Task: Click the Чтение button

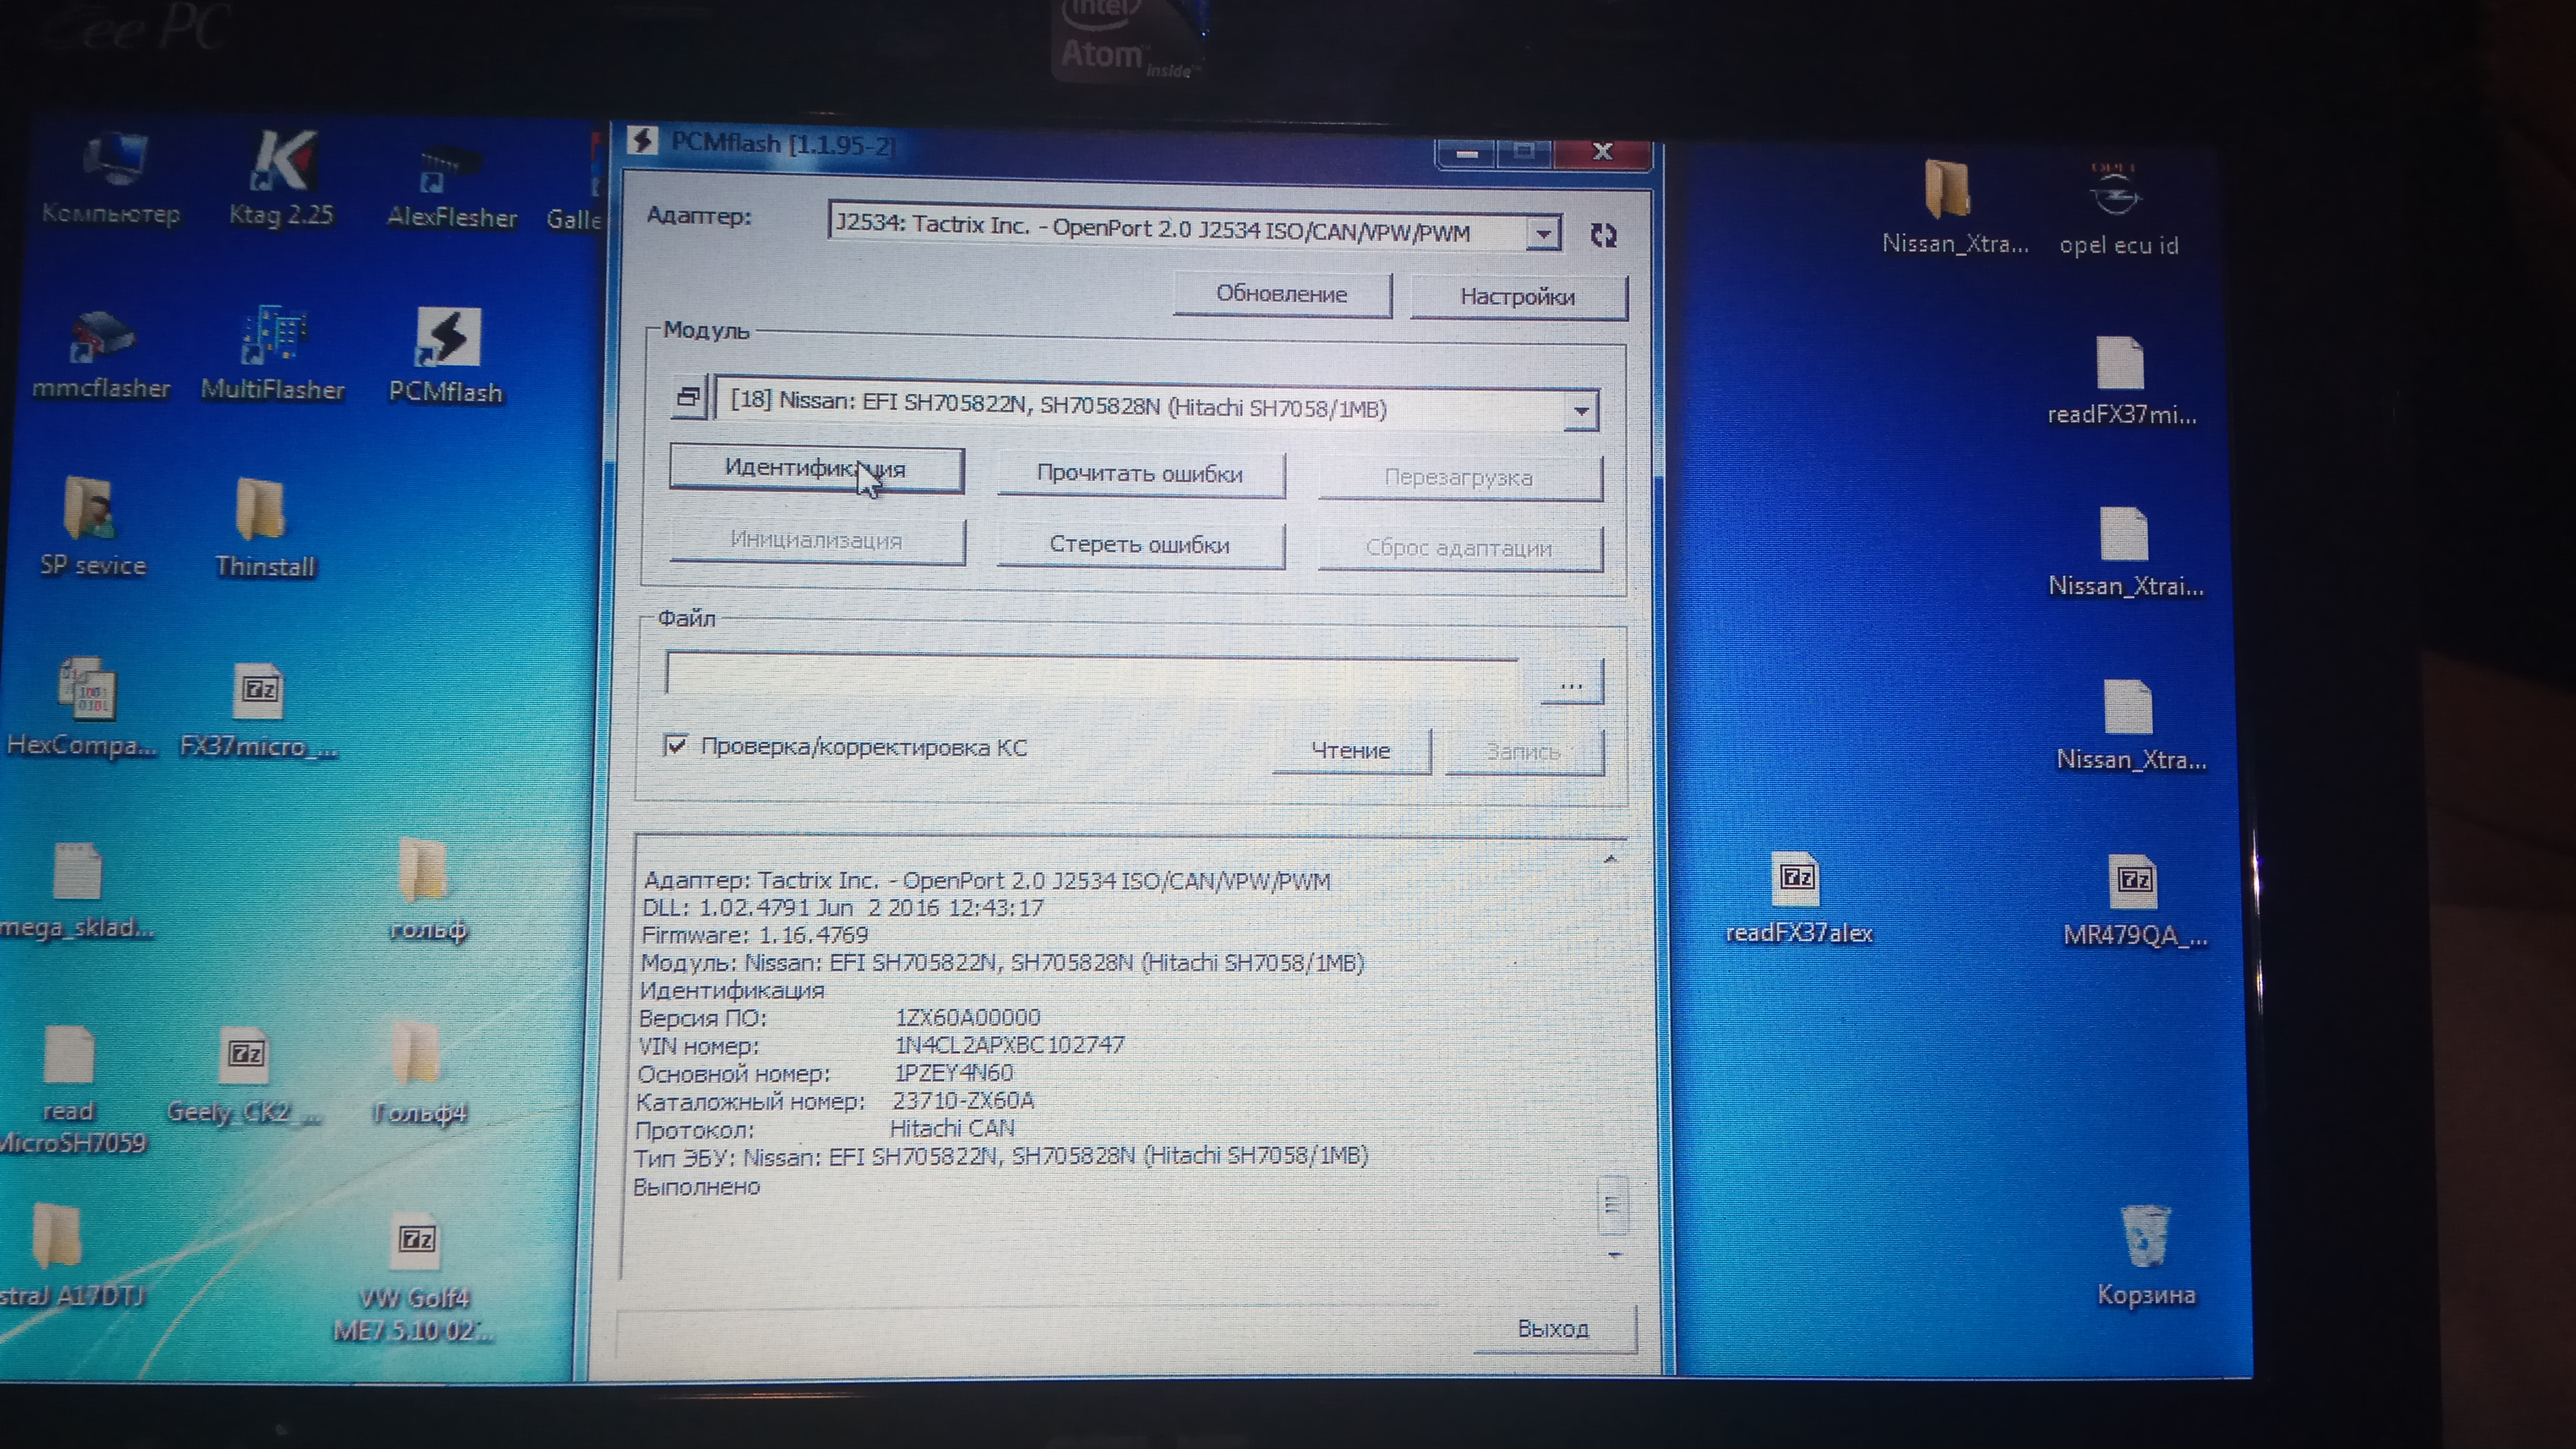Action: point(1350,751)
